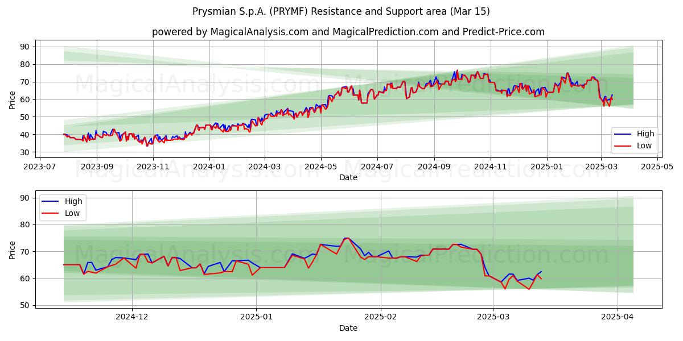The height and width of the screenshot is (341, 683).
Task: Click the top chart x-axis label '2024-07'
Action: (377, 167)
